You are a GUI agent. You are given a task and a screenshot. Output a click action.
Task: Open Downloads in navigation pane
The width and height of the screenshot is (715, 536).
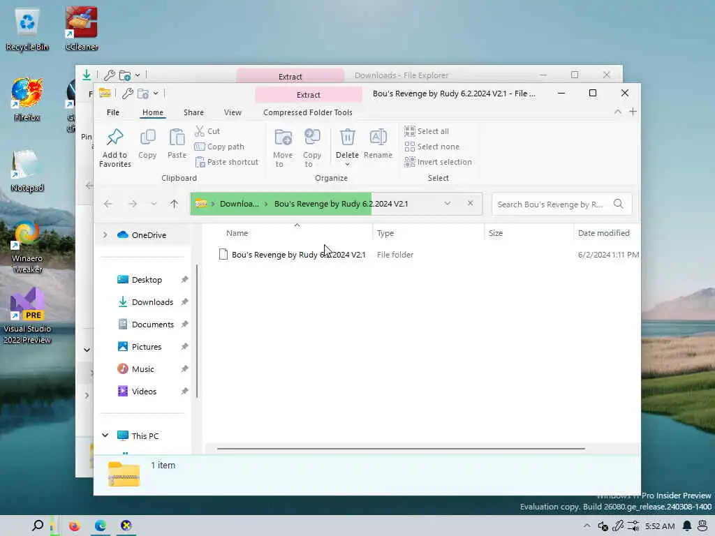pyautogui.click(x=152, y=302)
